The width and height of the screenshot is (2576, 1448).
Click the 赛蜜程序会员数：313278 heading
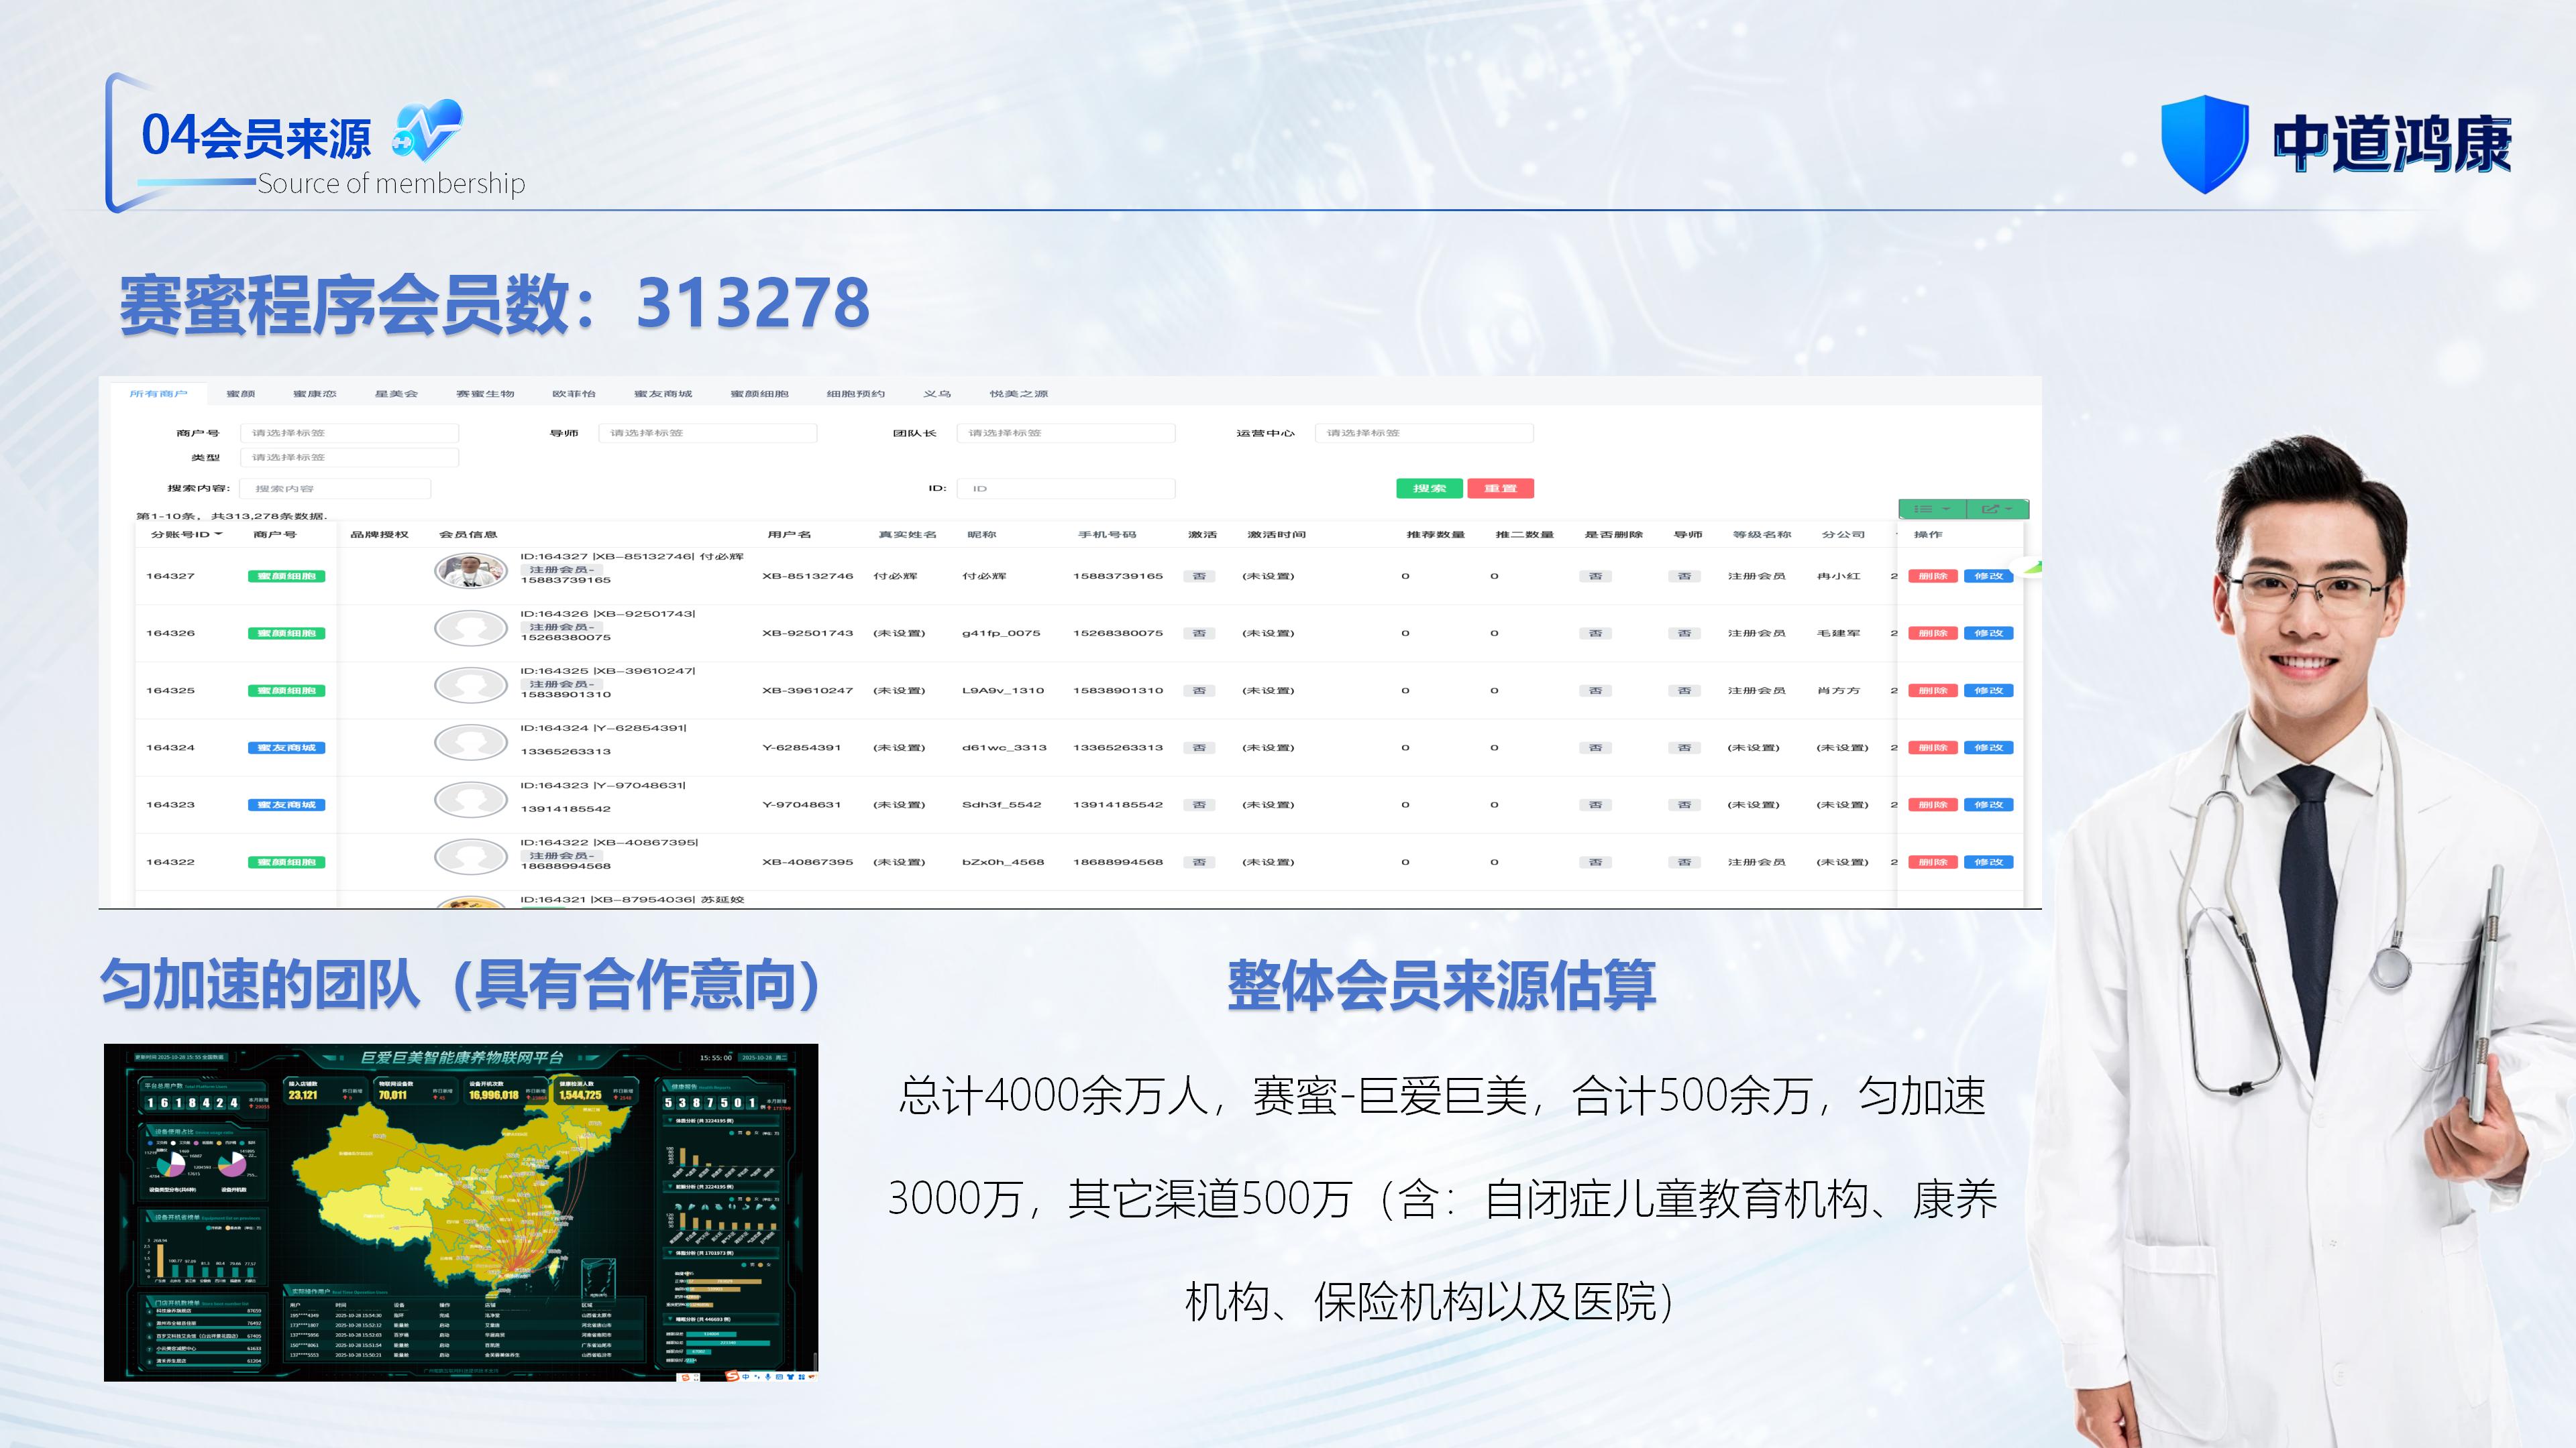pyautogui.click(x=495, y=303)
